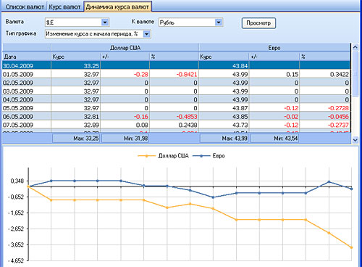Click the euro rate cell 43.84

[224, 65]
